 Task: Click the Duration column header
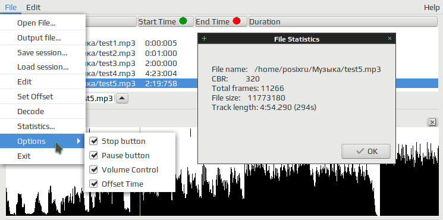tap(343, 22)
